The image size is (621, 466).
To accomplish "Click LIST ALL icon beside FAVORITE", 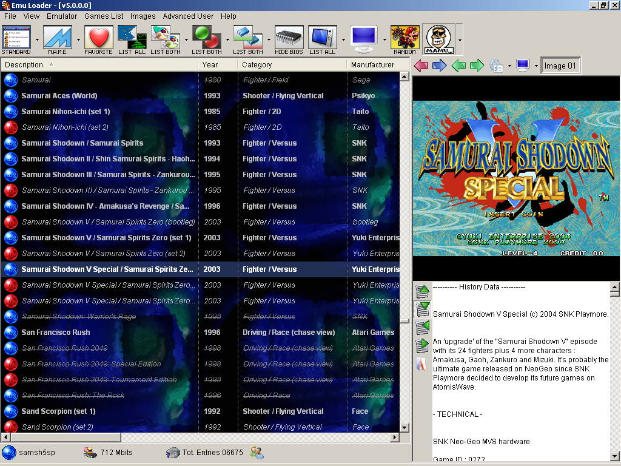I will [x=132, y=39].
